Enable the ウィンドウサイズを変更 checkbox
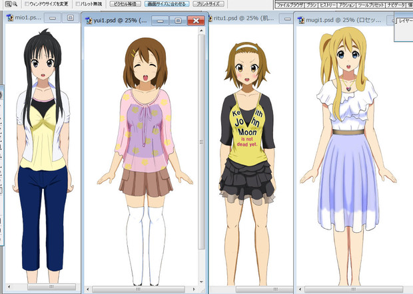413x294 pixels. [x=25, y=4]
